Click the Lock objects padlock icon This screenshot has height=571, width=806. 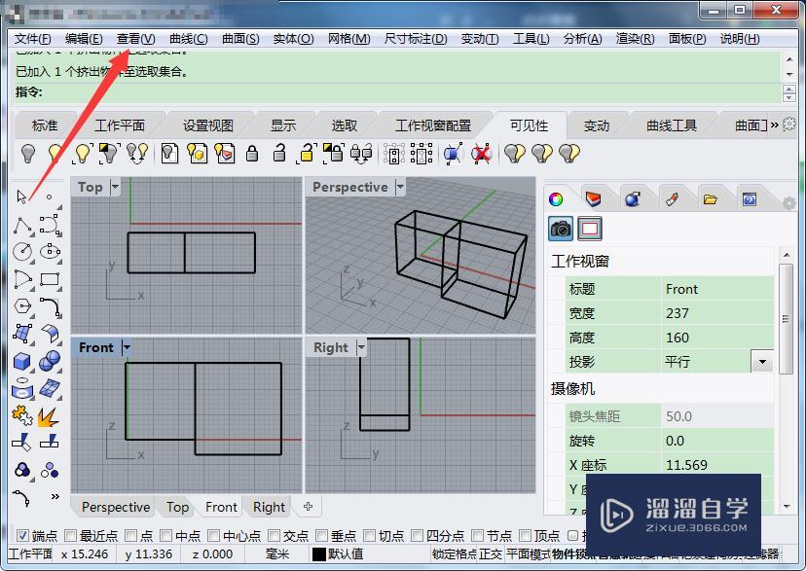tap(252, 153)
